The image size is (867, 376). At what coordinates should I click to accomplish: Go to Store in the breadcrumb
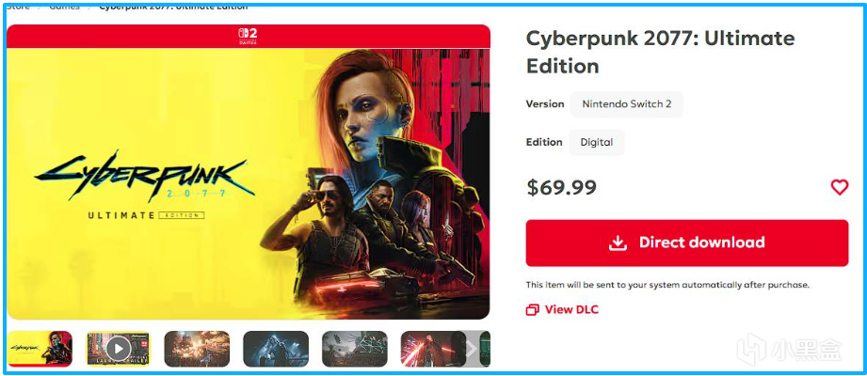(x=18, y=7)
